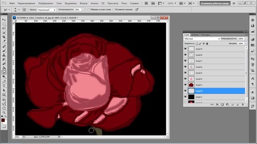Click the Интенсивность 50% field
The height and width of the screenshot is (144, 257).
[78, 10]
